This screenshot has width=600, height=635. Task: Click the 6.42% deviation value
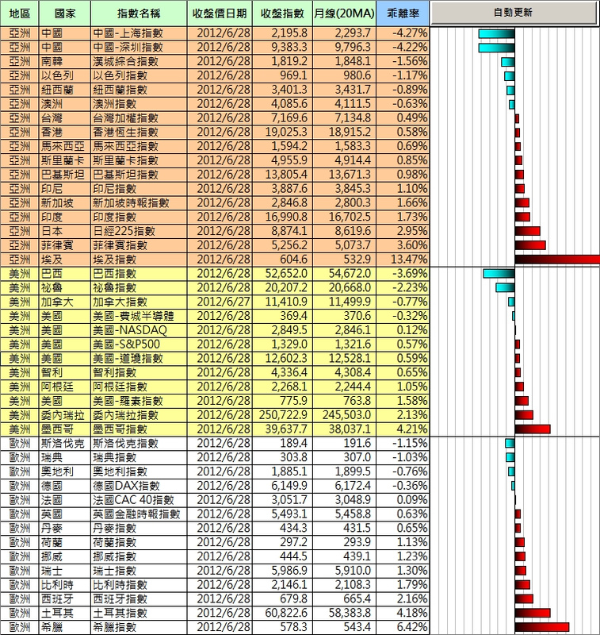pyautogui.click(x=403, y=627)
